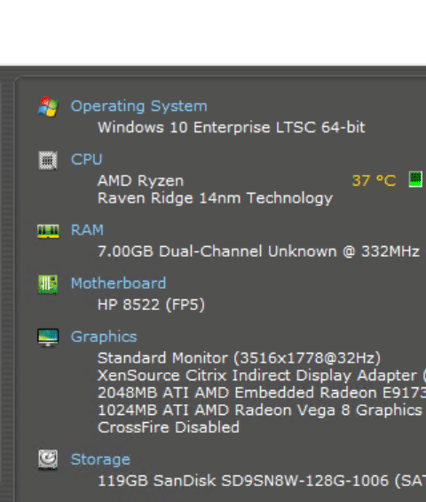426x502 pixels.
Task: Select the Standard Monitor (3516x1778@32Hz) line
Action: (239, 358)
